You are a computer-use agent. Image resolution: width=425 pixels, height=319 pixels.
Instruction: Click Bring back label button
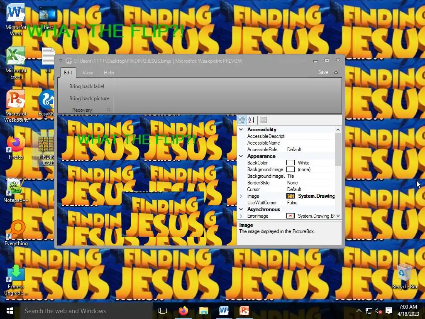(87, 86)
